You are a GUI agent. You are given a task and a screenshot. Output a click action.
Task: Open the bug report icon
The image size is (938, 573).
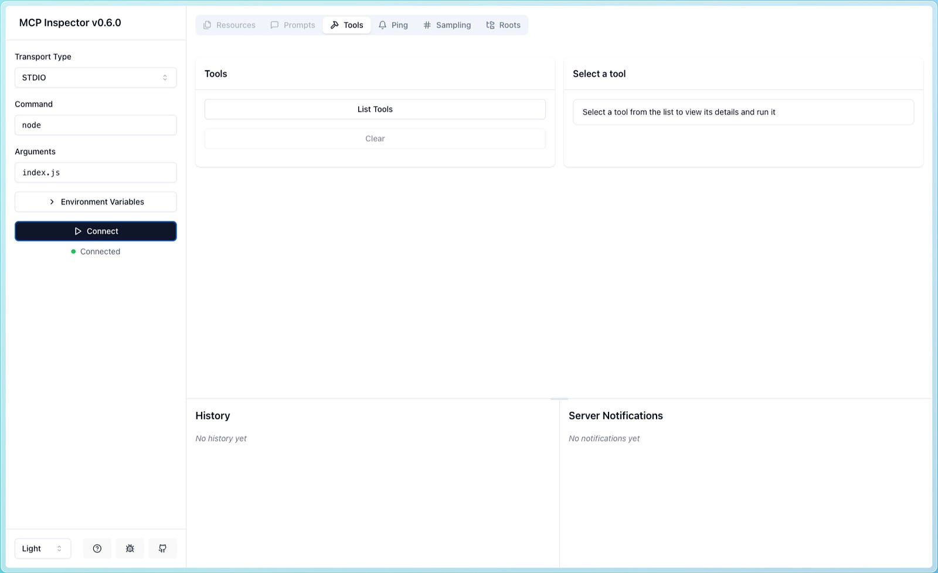[x=130, y=548]
